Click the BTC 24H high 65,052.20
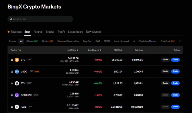 [117, 60]
